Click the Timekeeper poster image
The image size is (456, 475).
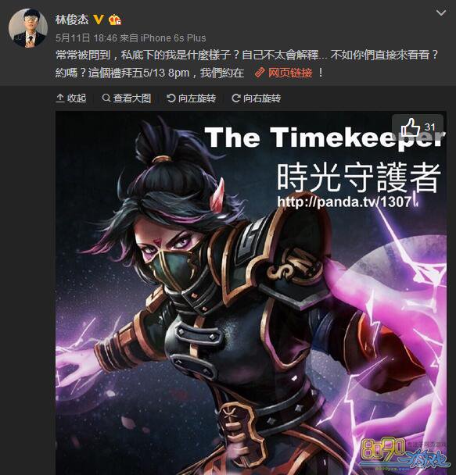click(251, 293)
